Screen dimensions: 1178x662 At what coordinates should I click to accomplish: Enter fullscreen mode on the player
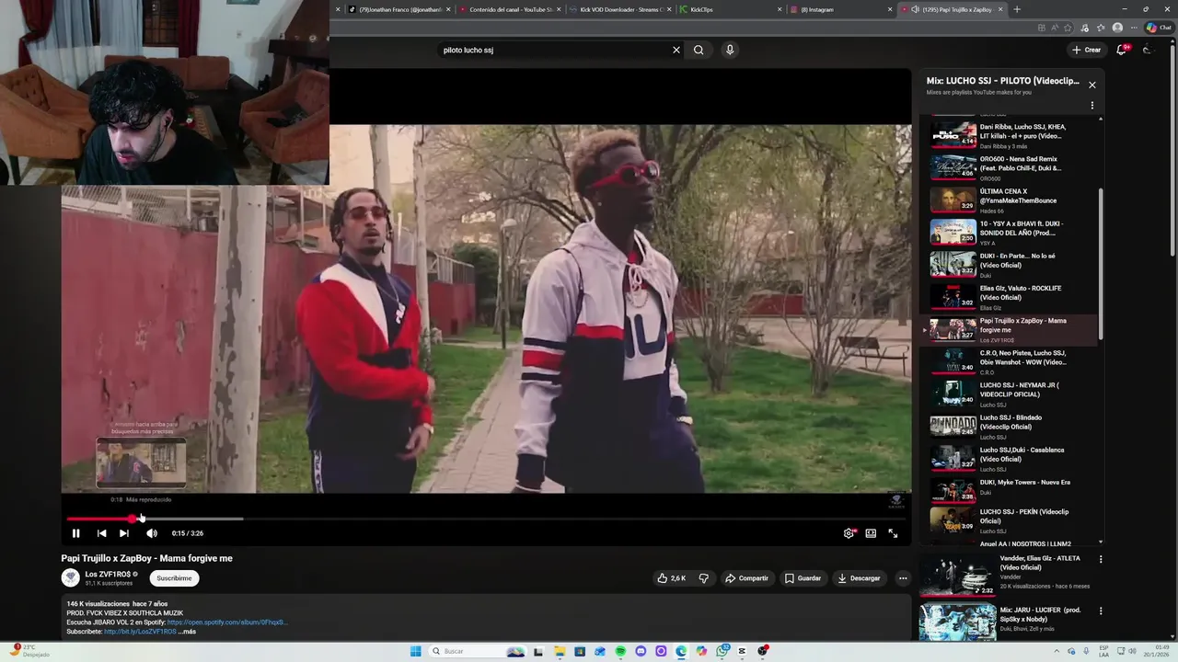(893, 533)
